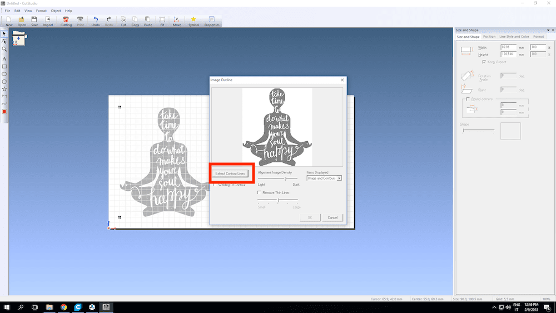
Task: Click the New document toolbar icon
Action: (9, 21)
